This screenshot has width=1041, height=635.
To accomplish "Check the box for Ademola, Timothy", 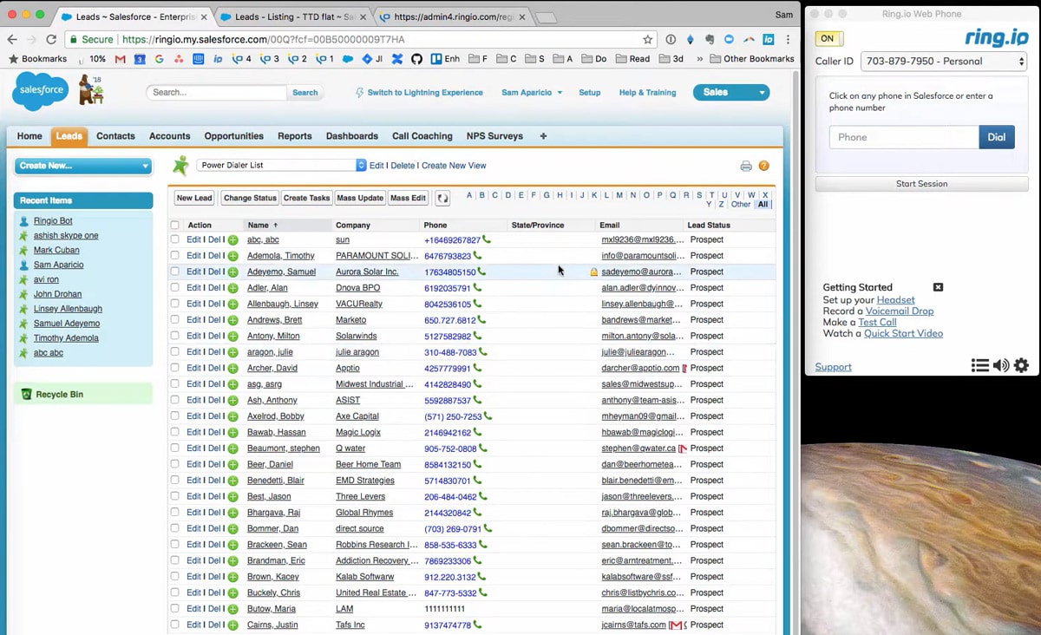I will click(175, 256).
